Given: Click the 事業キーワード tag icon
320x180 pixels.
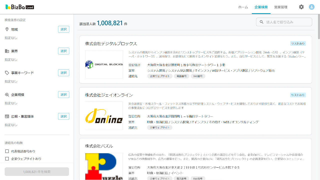Looking at the screenshot, I should tap(7, 73).
